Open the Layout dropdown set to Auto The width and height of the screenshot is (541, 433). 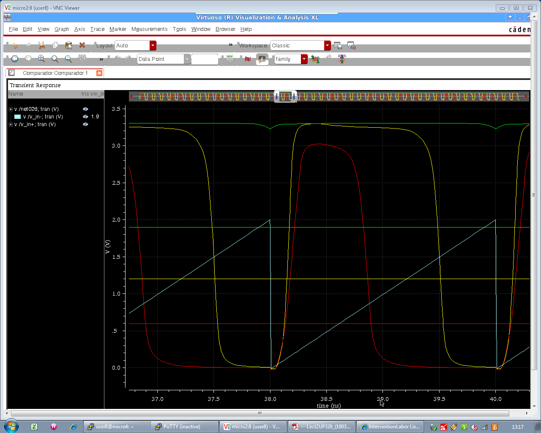152,45
